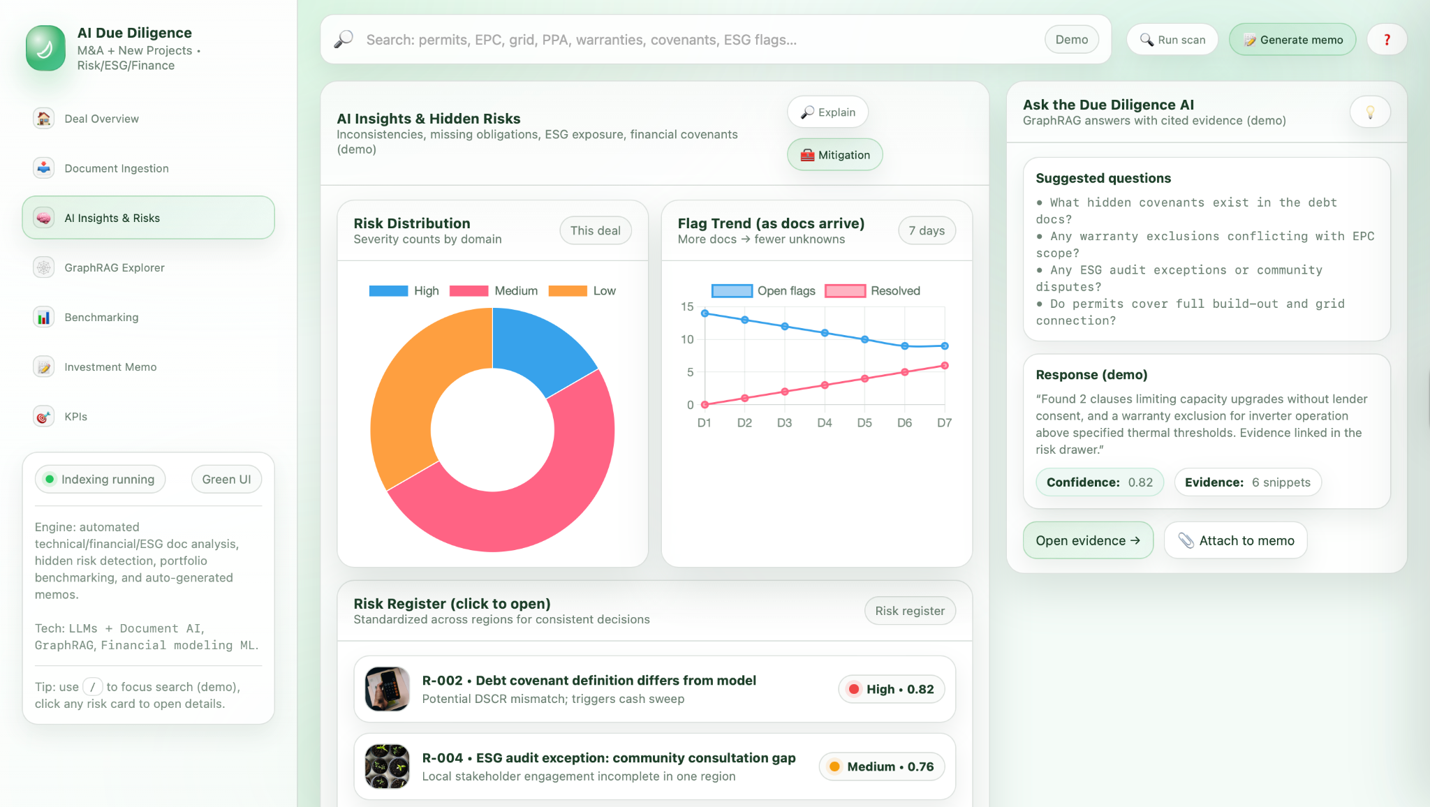This screenshot has height=807, width=1430.
Task: Click the Document Ingestion inbox icon
Action: click(x=44, y=168)
